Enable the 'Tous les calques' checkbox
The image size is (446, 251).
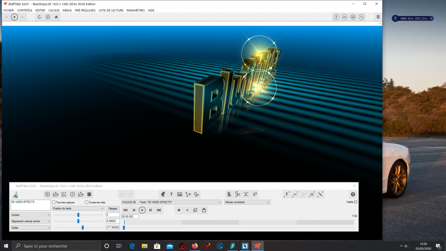[54, 202]
